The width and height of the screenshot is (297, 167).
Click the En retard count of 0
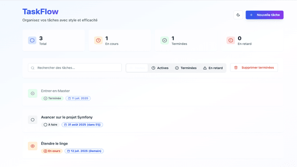click(x=239, y=38)
